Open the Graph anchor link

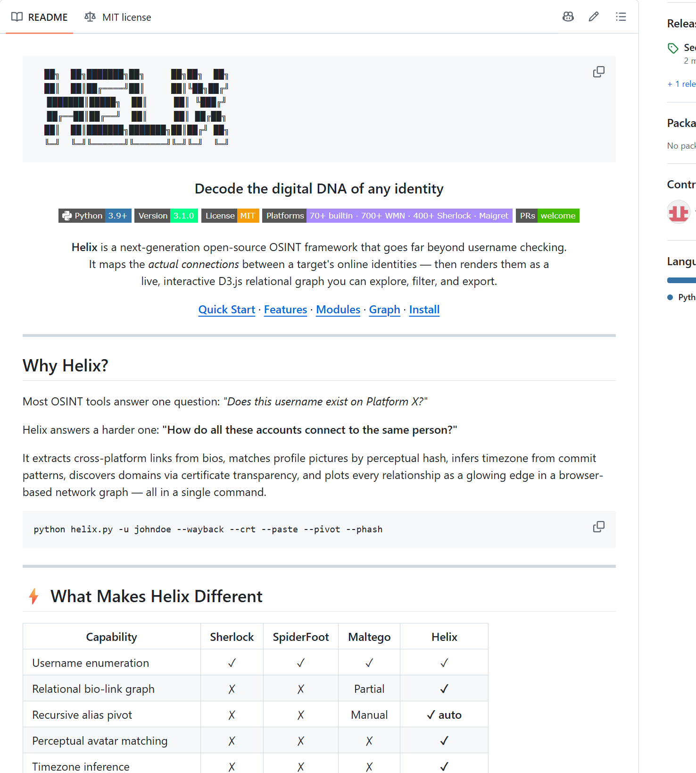click(x=384, y=310)
